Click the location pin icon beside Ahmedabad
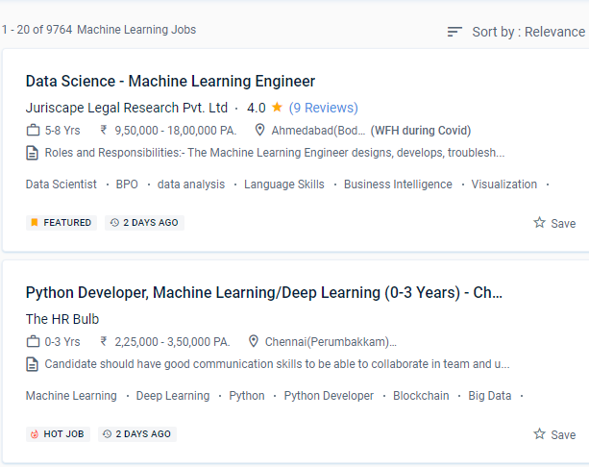This screenshot has width=589, height=467. (260, 131)
